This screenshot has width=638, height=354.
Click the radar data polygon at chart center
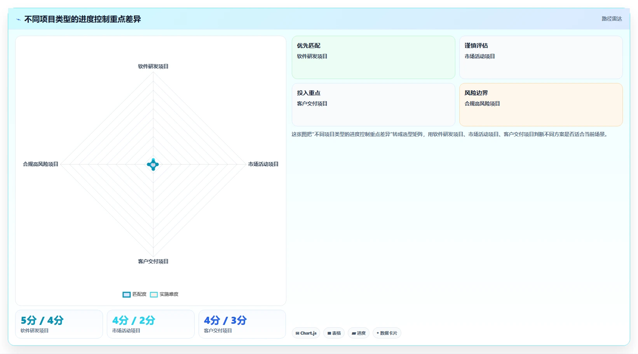153,164
